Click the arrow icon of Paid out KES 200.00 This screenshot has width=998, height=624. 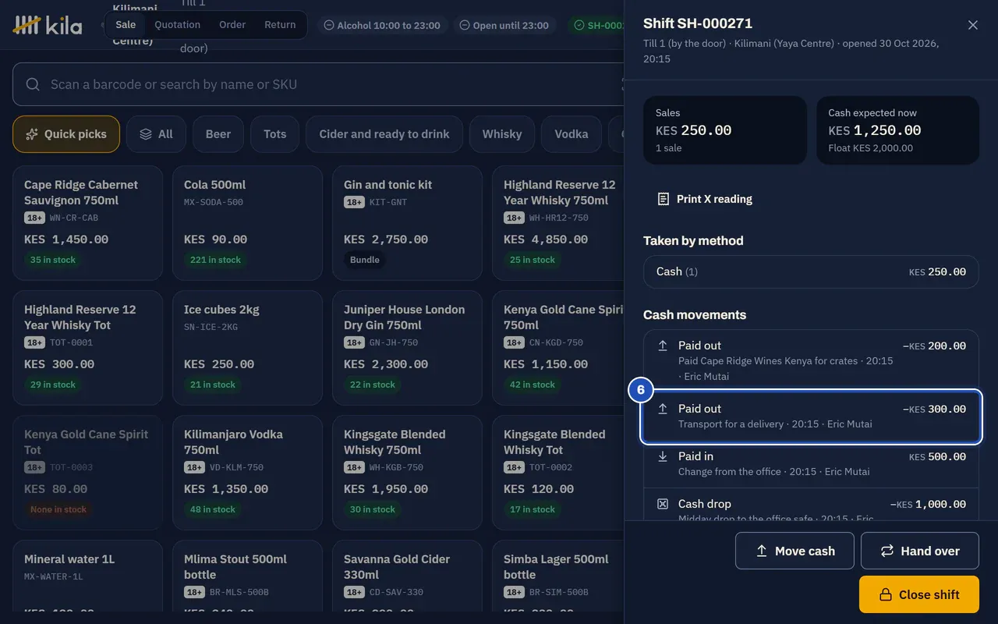point(663,346)
